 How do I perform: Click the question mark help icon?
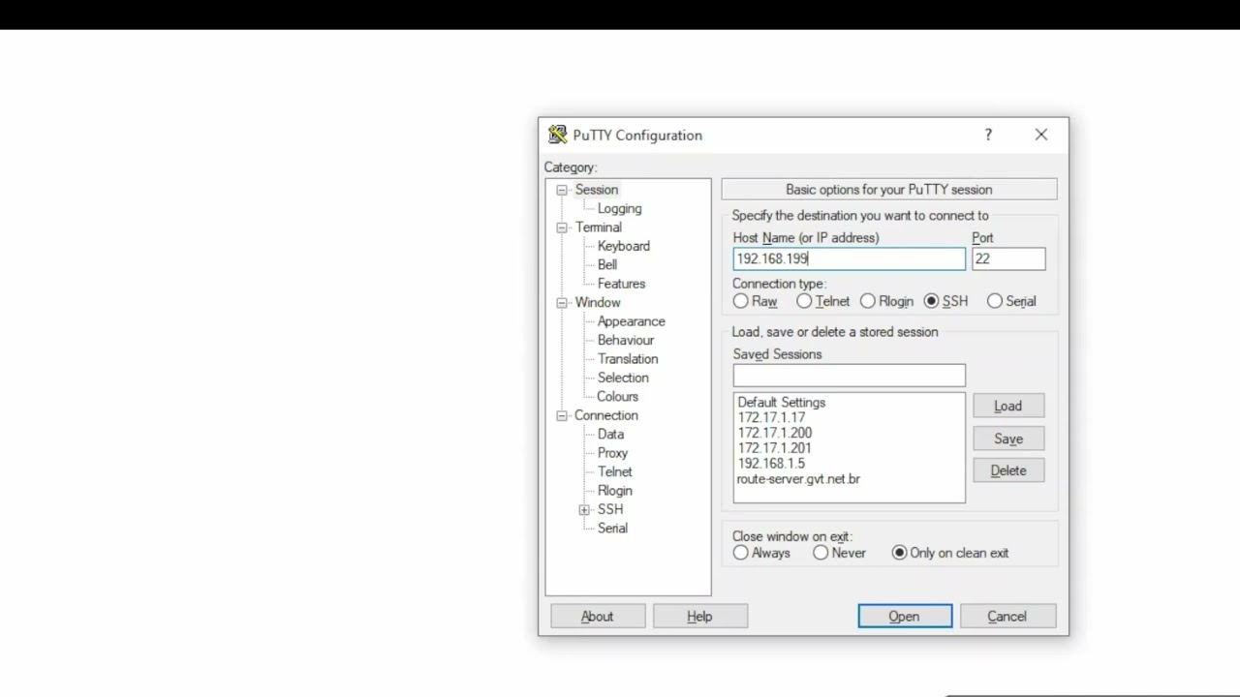988,135
